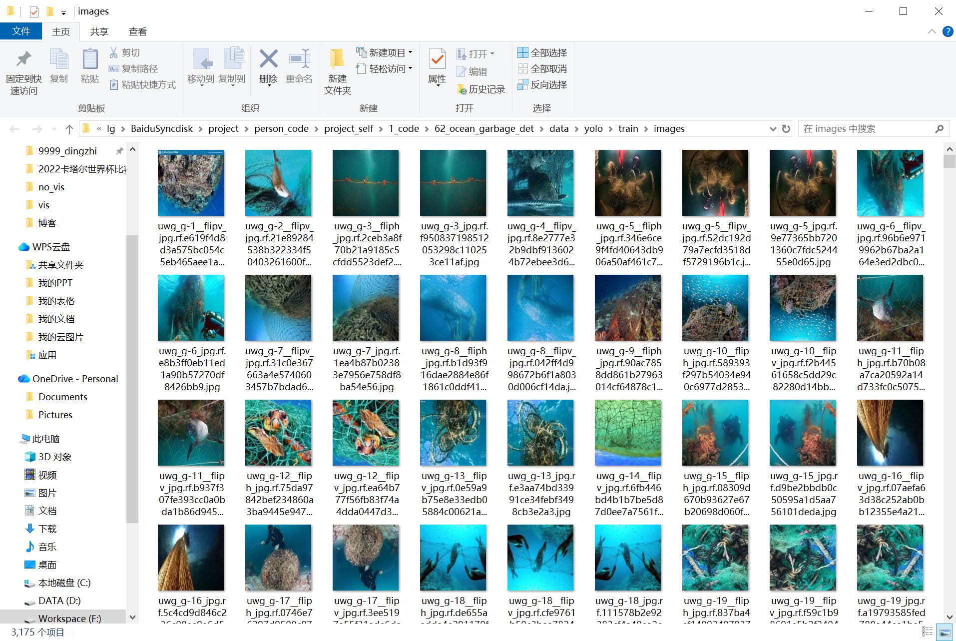Switch to Home (主页) tab

point(61,31)
